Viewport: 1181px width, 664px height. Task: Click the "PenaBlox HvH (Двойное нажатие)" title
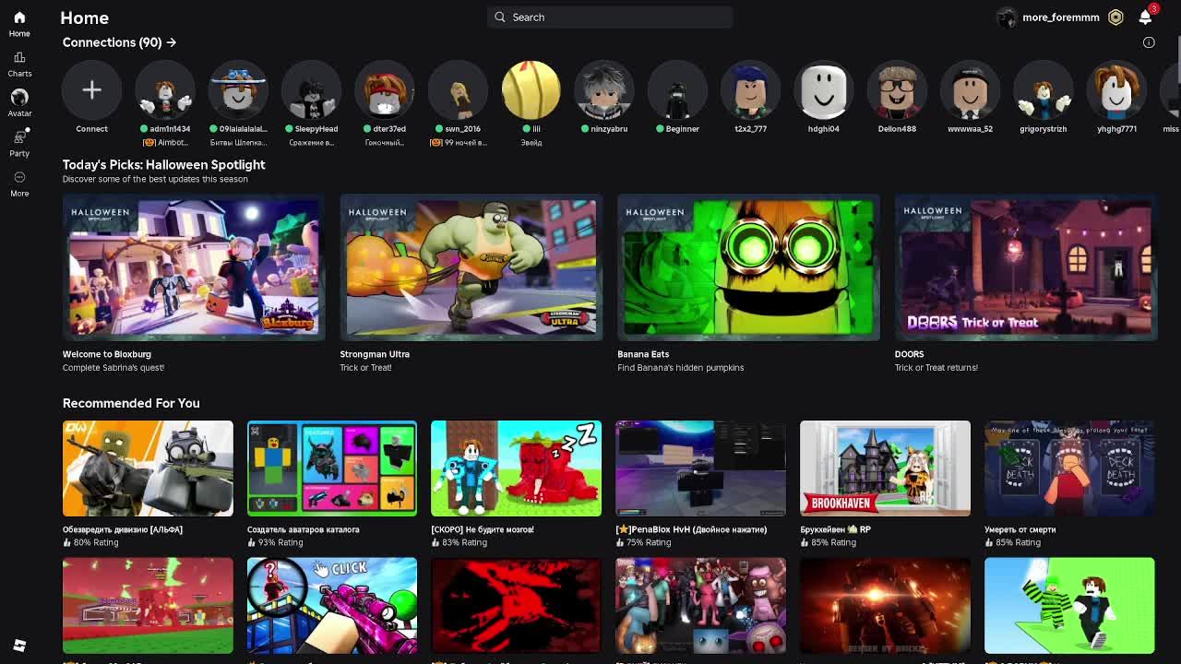pyautogui.click(x=691, y=530)
